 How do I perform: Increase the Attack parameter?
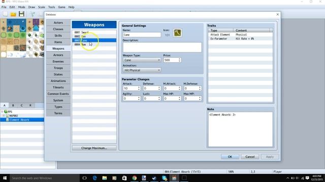(x=139, y=87)
